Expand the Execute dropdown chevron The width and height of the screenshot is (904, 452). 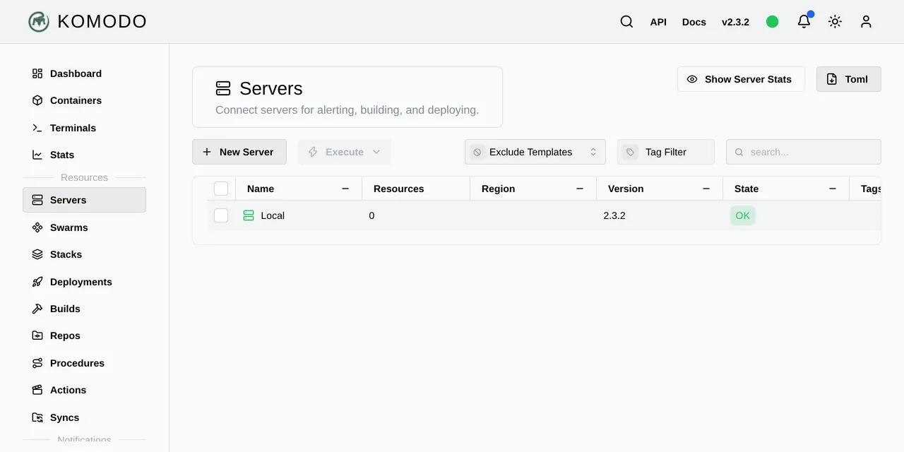tap(376, 152)
